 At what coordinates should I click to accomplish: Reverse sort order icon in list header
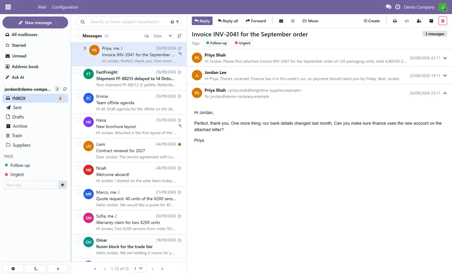pos(180,36)
